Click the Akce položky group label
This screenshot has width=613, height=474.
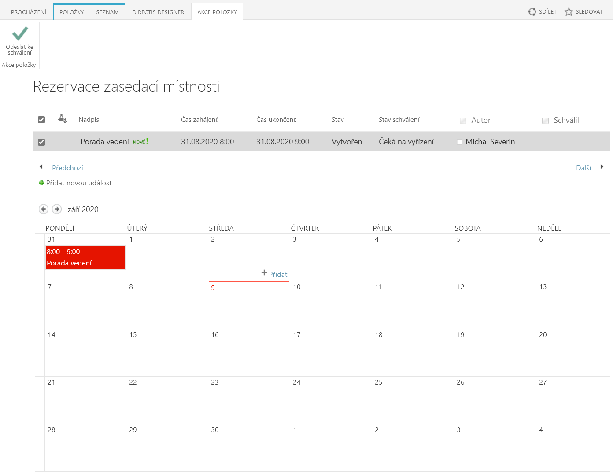tap(19, 65)
